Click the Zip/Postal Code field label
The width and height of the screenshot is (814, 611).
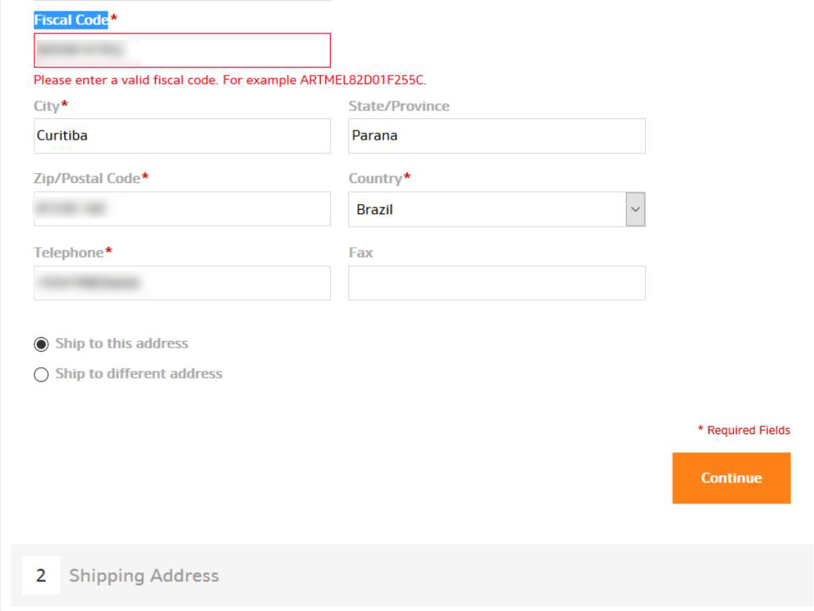pos(87,178)
